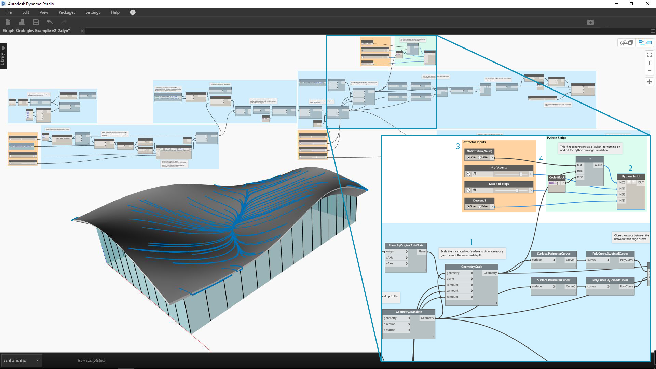
Task: Capture the workspace with the camera icon
Action: [x=591, y=22]
